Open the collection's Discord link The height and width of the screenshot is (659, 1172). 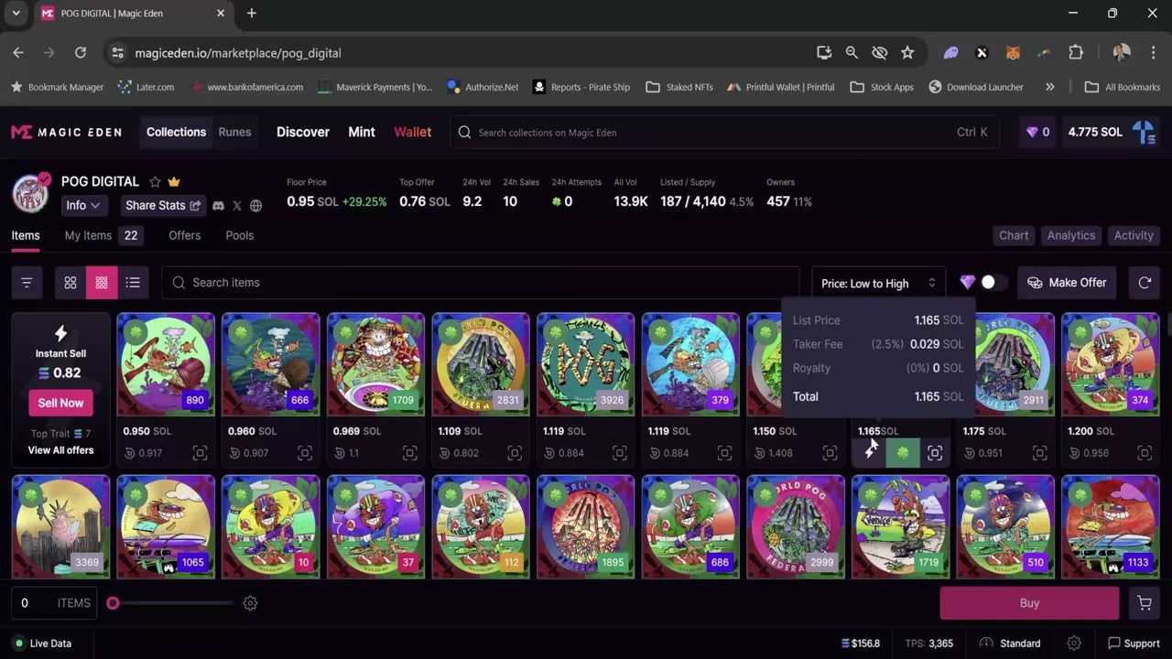218,206
